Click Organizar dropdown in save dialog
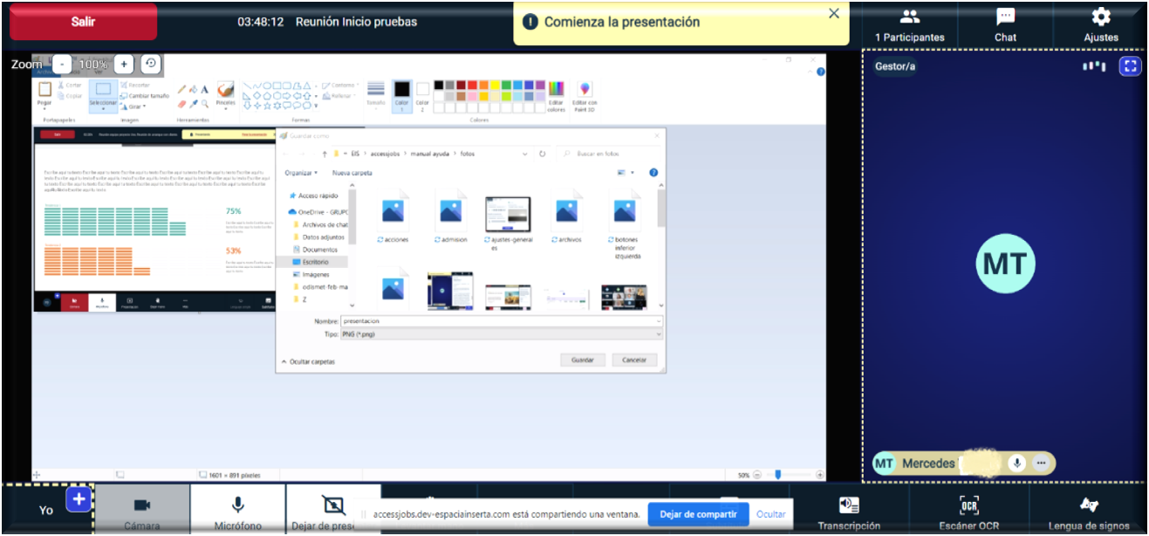 pyautogui.click(x=301, y=173)
